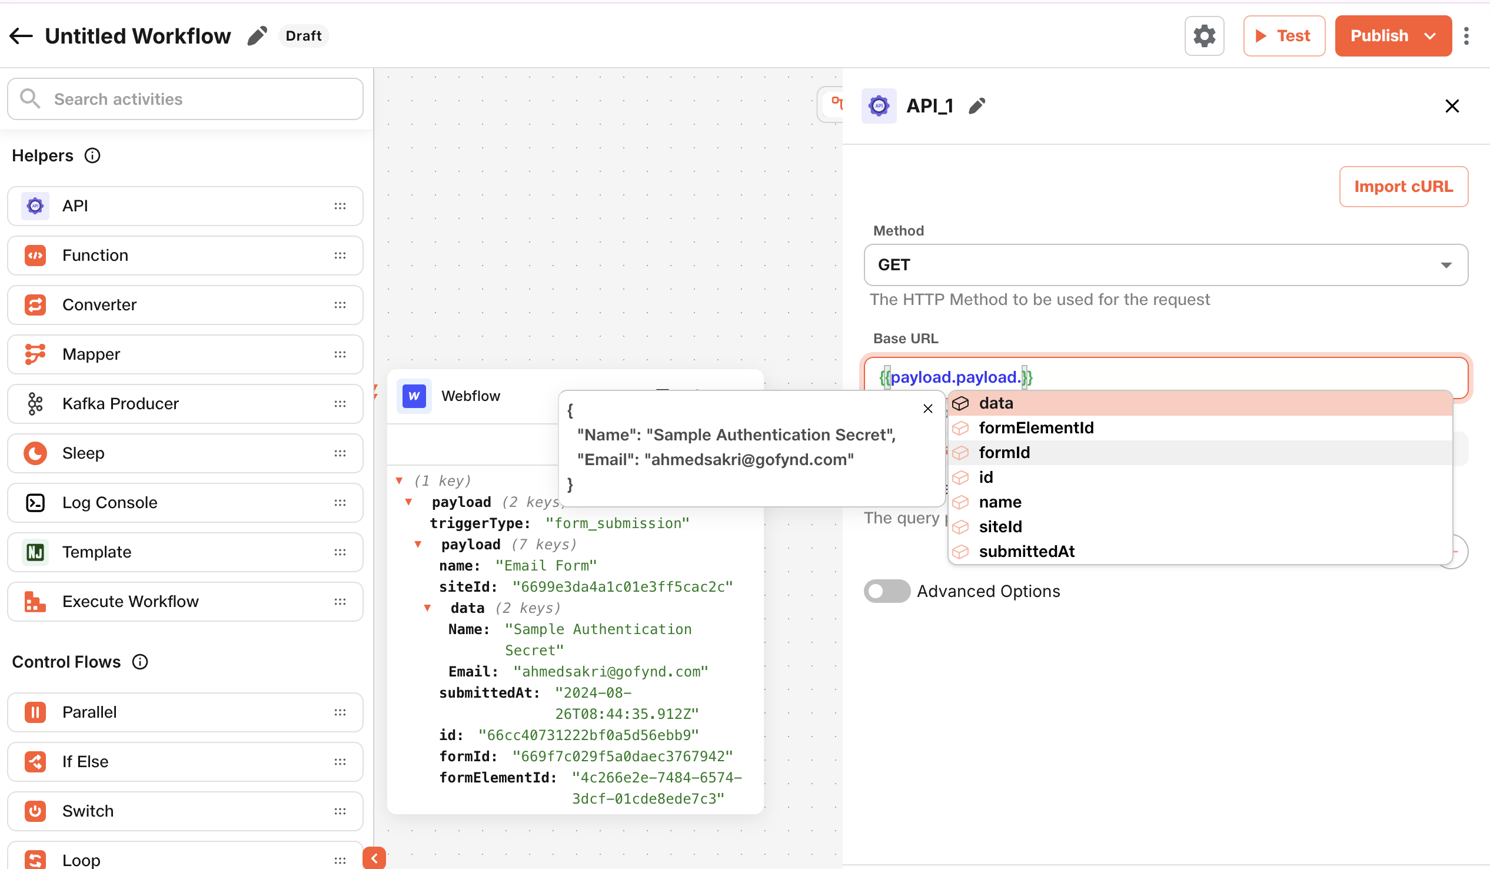
Task: Choose data from the autocomplete list
Action: click(x=1200, y=403)
